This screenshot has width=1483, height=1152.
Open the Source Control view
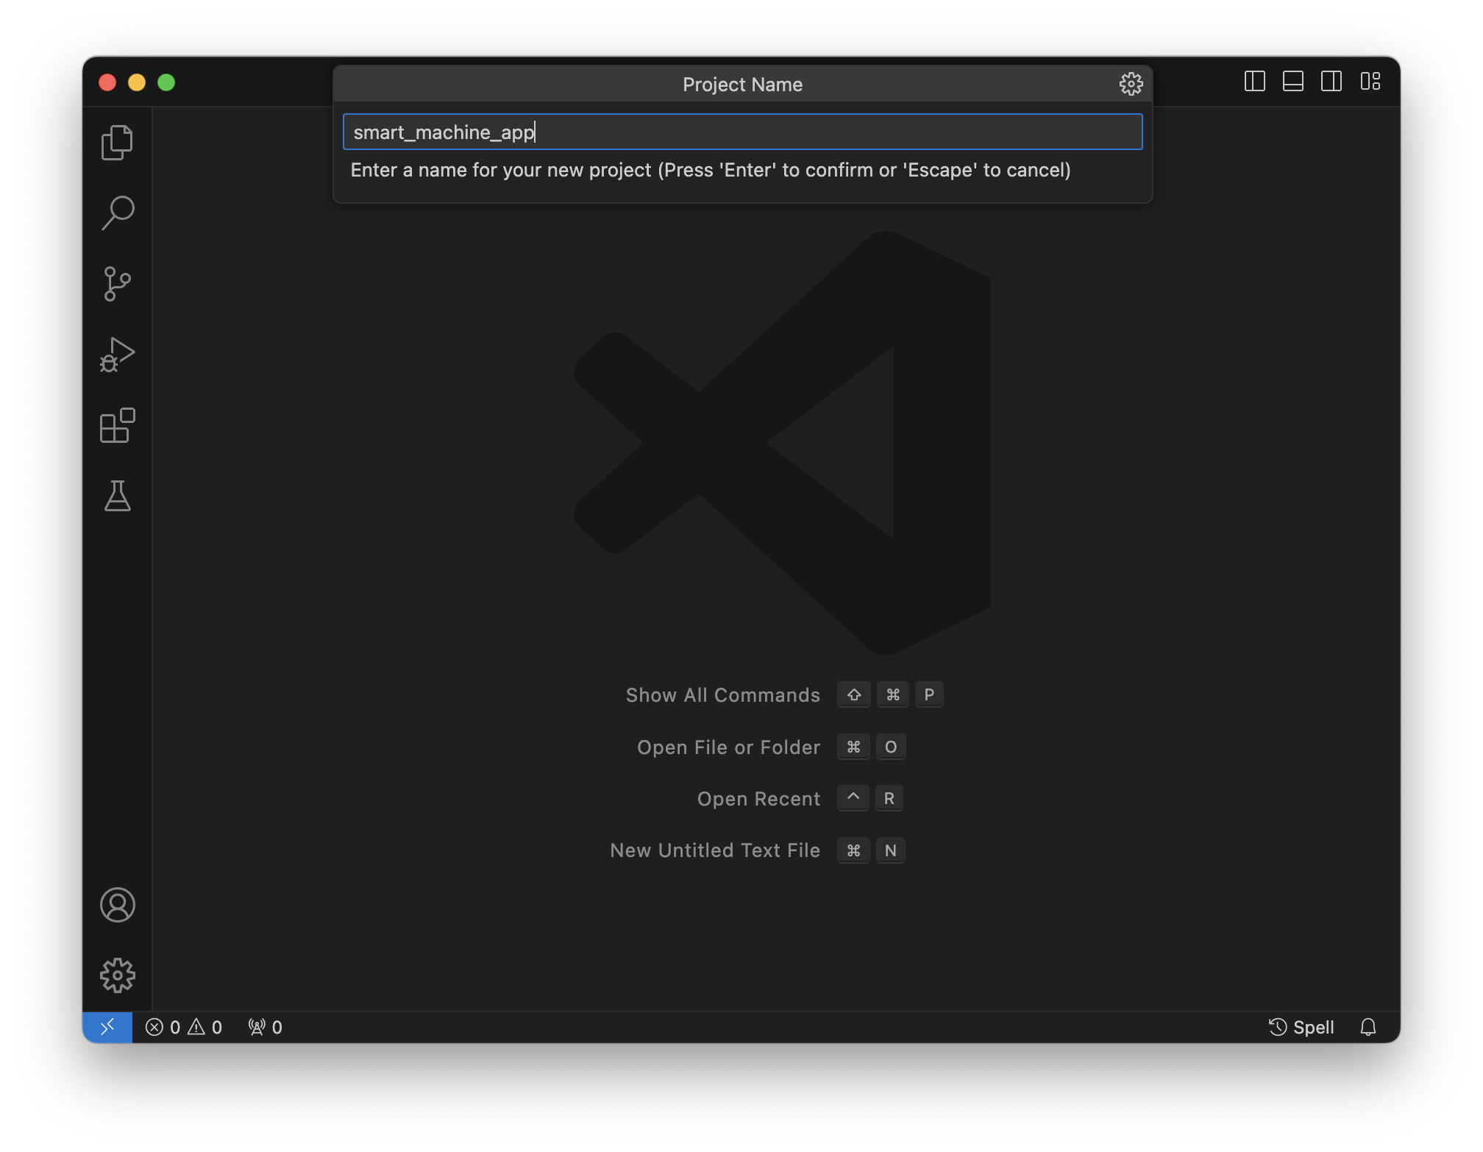[117, 283]
